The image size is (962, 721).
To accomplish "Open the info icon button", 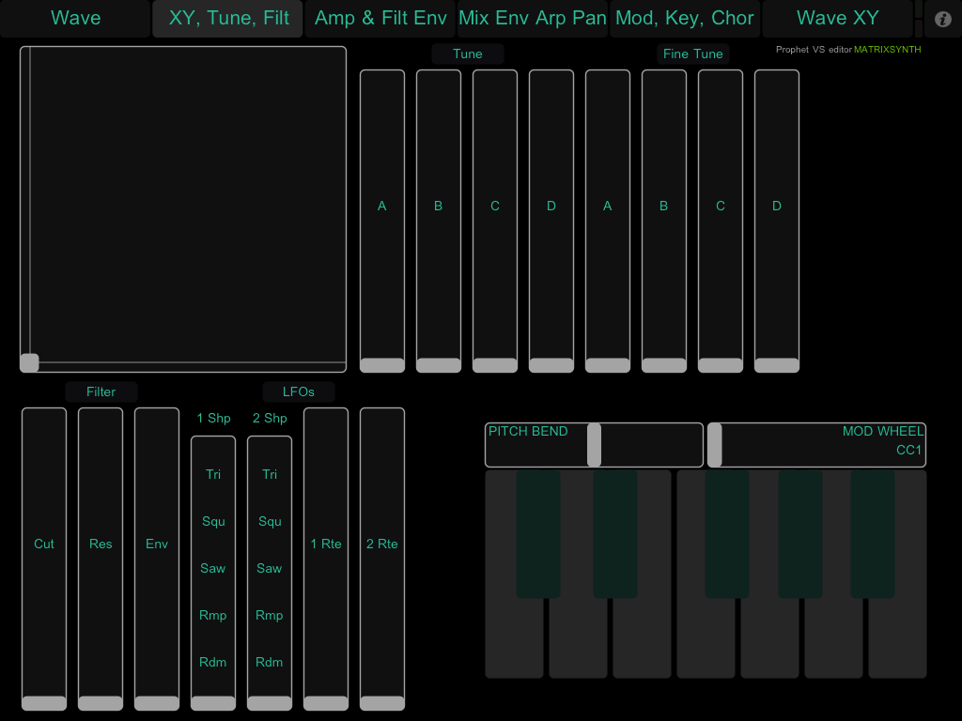I will [943, 19].
